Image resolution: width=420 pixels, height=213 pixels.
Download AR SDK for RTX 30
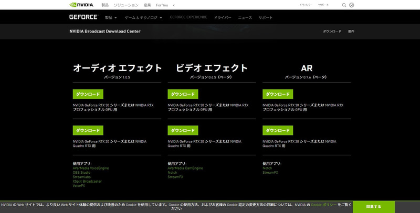point(278,94)
